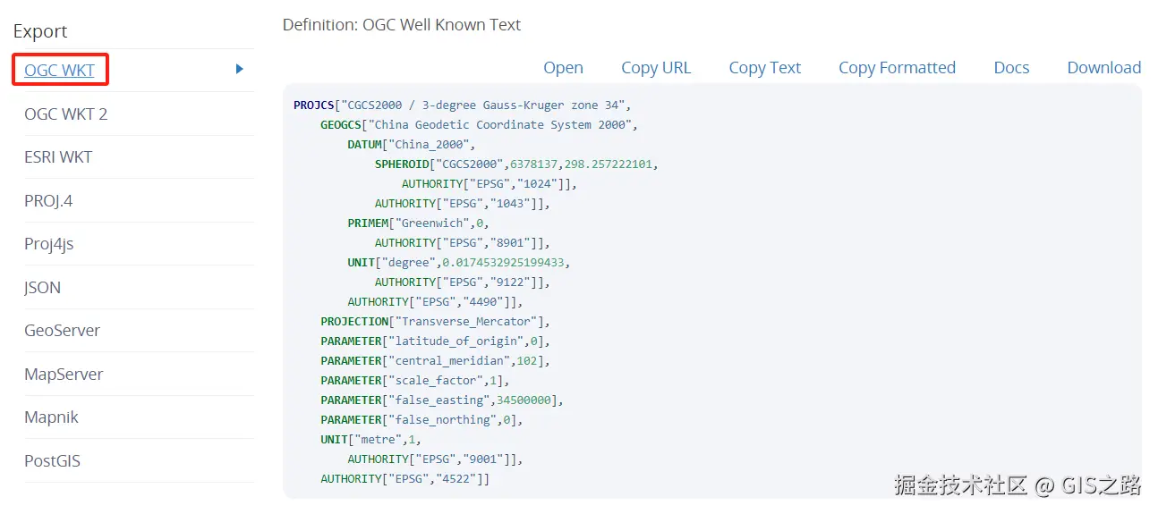Click Copy URL link
This screenshot has height=514, width=1158.
coord(656,68)
